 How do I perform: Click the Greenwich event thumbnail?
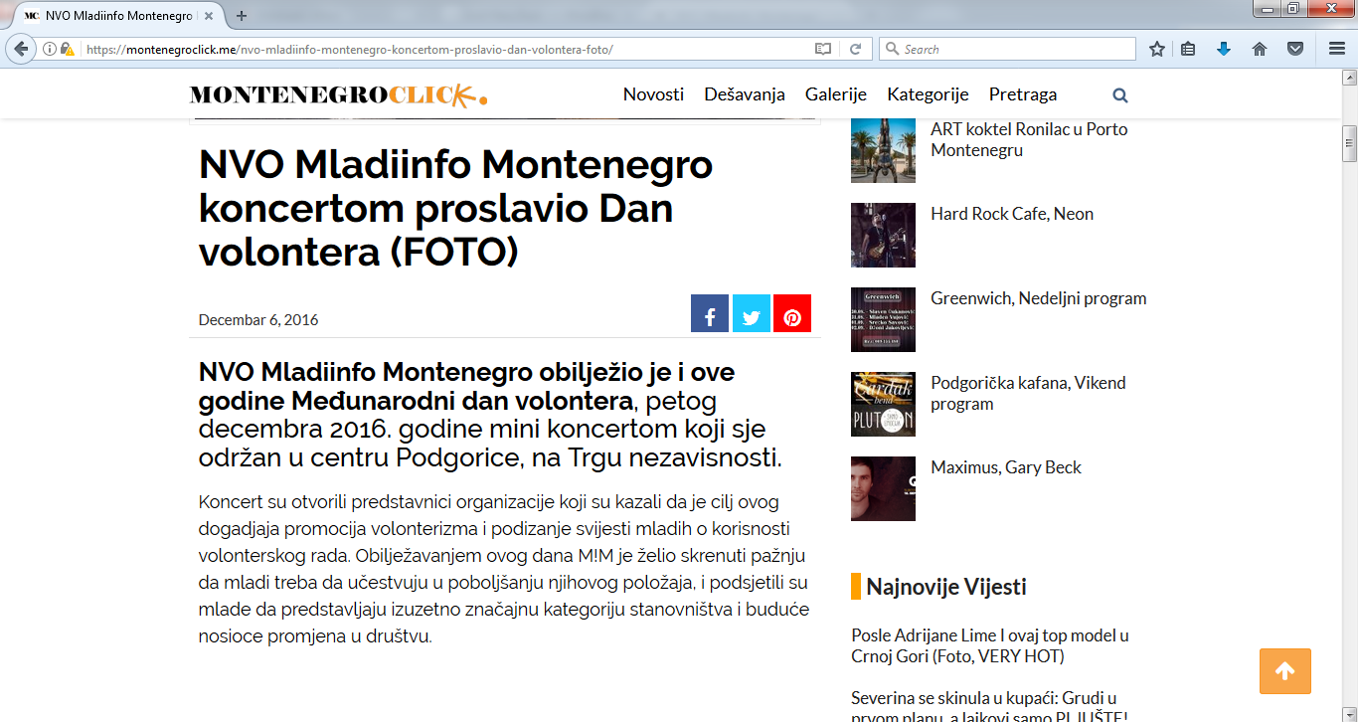pyautogui.click(x=883, y=319)
